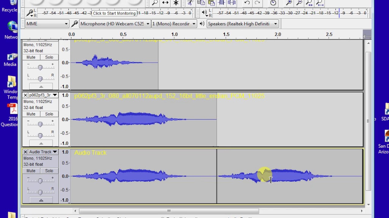Screen dimensions: 389x218
Task: Click the vertical scrollbar up arrow
Action: point(368,43)
